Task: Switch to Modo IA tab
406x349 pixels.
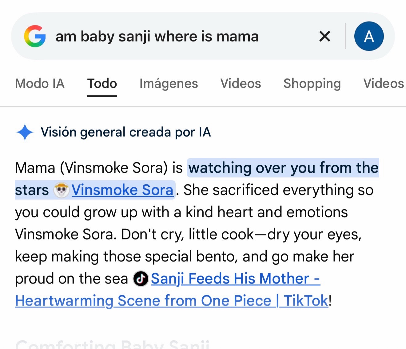Action: click(40, 84)
